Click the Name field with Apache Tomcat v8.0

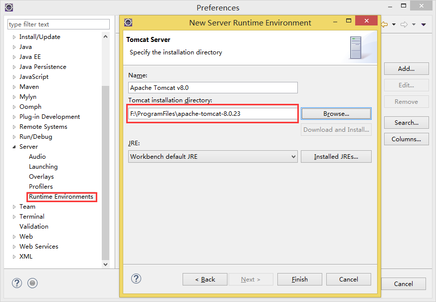click(213, 88)
